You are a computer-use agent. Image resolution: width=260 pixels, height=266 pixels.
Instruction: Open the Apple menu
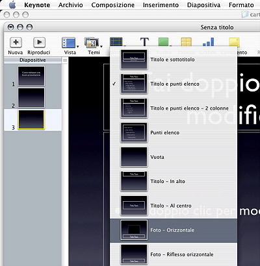click(12, 5)
